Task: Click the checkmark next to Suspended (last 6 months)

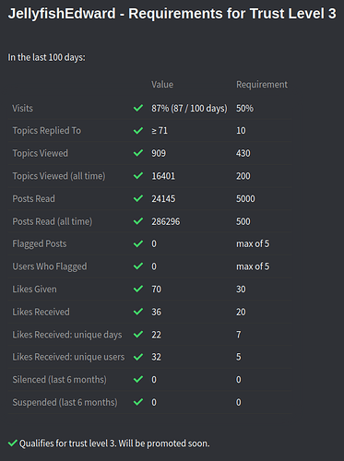Action: pyautogui.click(x=138, y=402)
